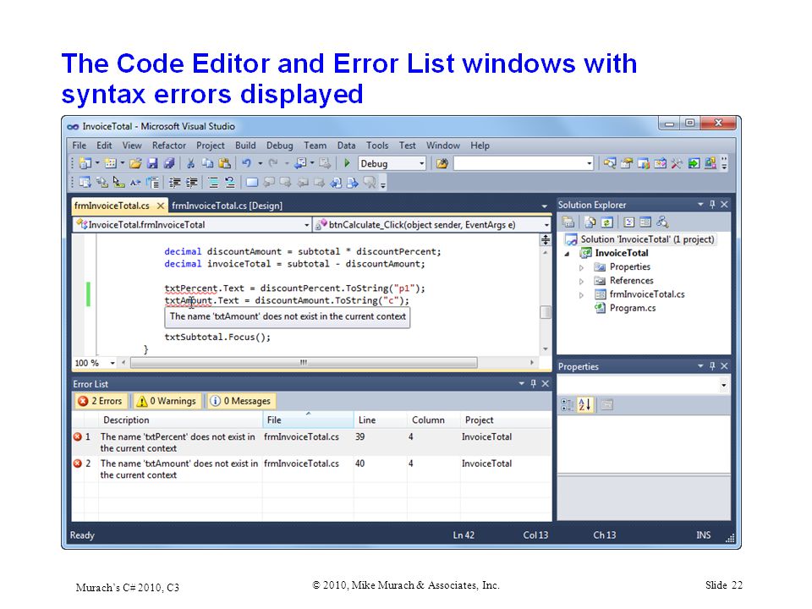Click the Undo arrow icon
Image resolution: width=812 pixels, height=609 pixels.
[x=246, y=163]
